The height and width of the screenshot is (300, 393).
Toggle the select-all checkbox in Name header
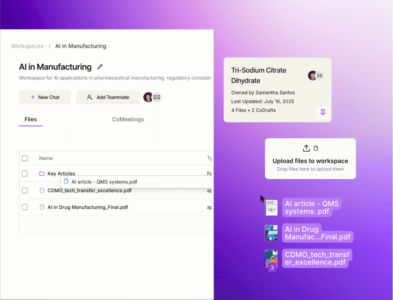pos(25,158)
